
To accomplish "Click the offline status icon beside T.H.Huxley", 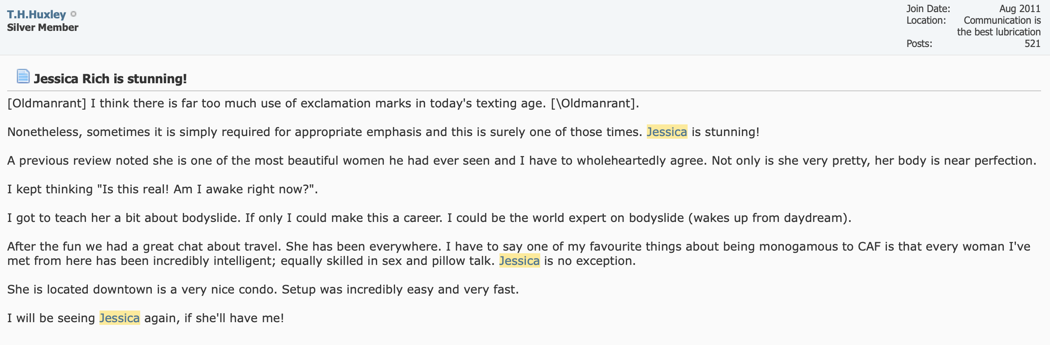I will [x=73, y=14].
